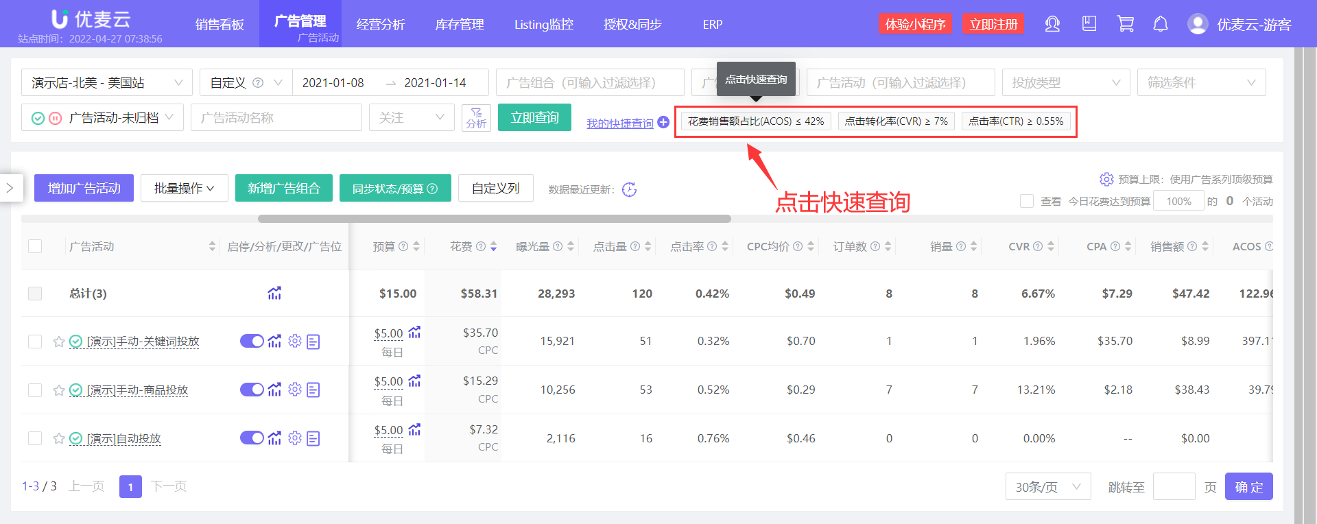This screenshot has height=524, width=1317.
Task: Open 我的快捷查询 link
Action: point(620,123)
